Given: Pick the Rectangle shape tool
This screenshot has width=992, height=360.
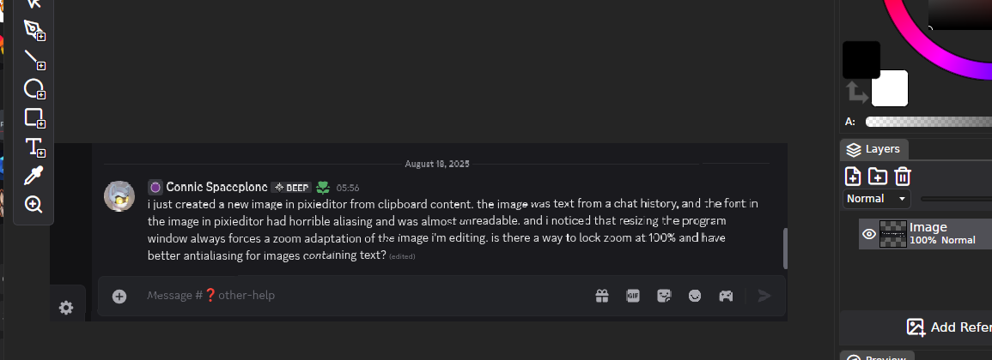Looking at the screenshot, I should (33, 117).
